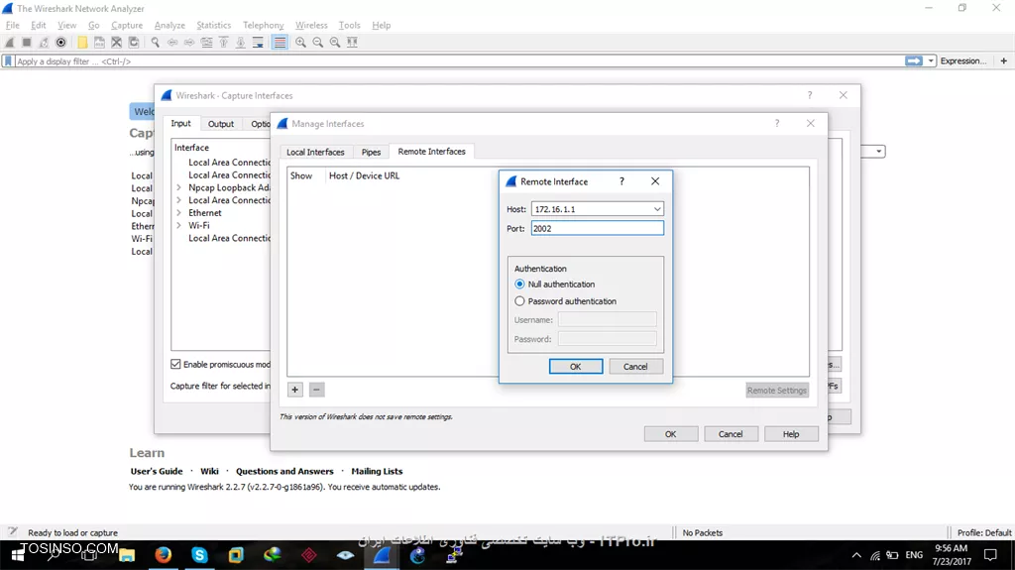Image resolution: width=1015 pixels, height=570 pixels.
Task: Open the Statistics menu
Action: pyautogui.click(x=214, y=25)
